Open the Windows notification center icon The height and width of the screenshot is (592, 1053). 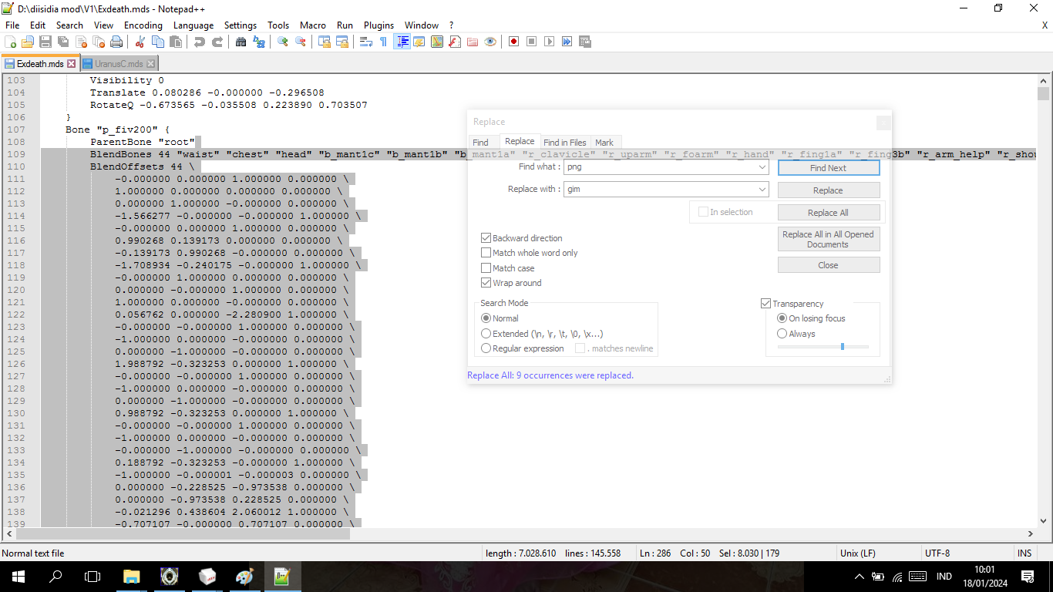1028,577
